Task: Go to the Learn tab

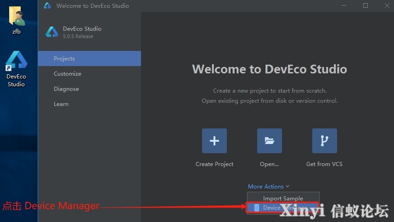Action: tap(90, 104)
